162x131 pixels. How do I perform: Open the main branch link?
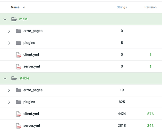click(x=23, y=19)
